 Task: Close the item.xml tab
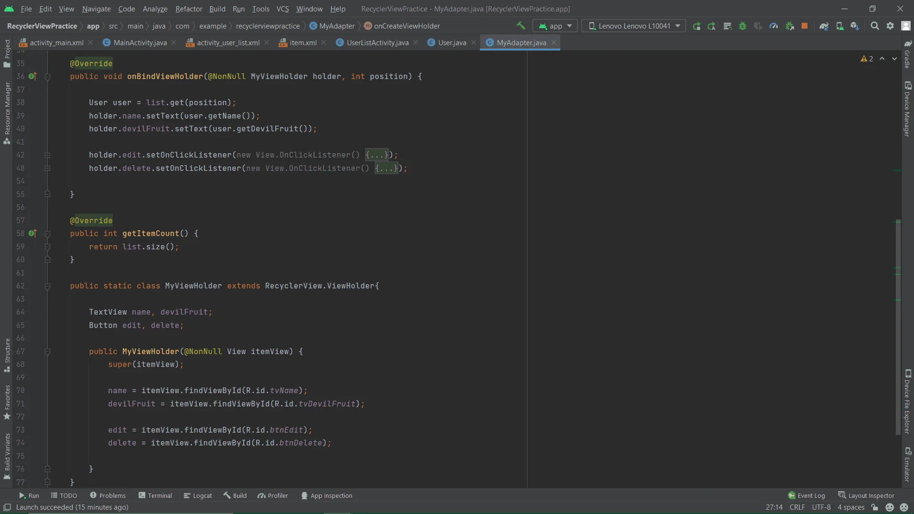[x=324, y=42]
